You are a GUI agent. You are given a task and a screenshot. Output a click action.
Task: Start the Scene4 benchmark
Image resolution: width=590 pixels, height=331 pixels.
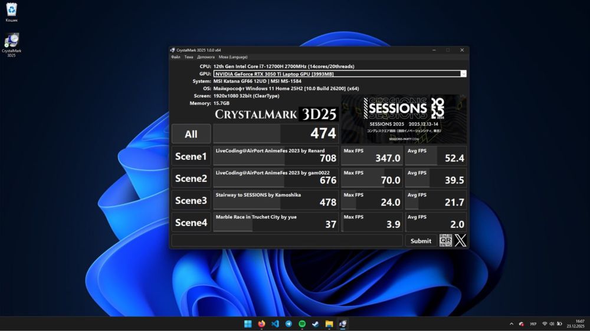point(191,223)
